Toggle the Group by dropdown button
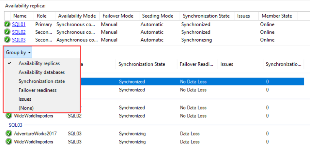 click(x=18, y=53)
